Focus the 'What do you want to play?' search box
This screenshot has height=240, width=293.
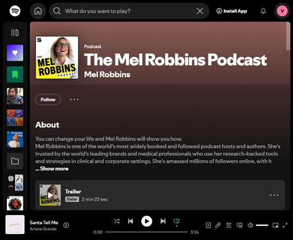pyautogui.click(x=129, y=11)
